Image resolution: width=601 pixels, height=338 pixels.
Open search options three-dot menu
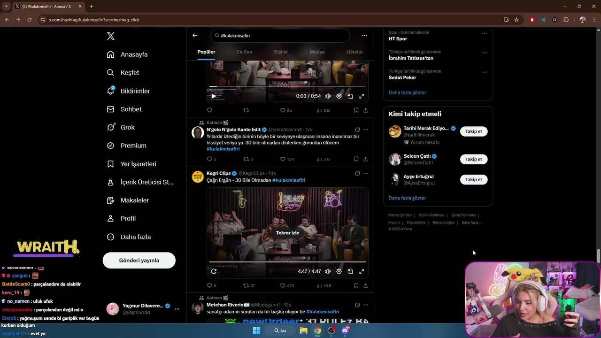(x=364, y=35)
